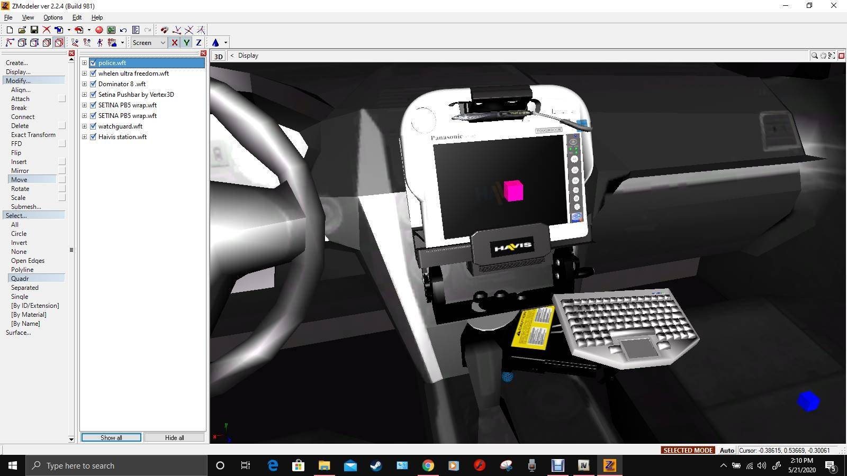The height and width of the screenshot is (476, 847).
Task: Open the Edit menu
Action: [x=77, y=17]
